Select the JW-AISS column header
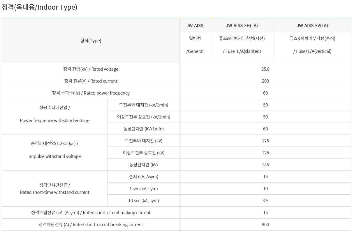This screenshot has height=232, width=354. click(195, 25)
